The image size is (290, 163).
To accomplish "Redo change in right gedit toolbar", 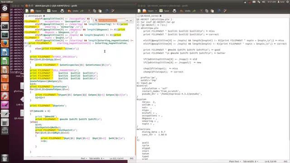I will coord(194,11).
